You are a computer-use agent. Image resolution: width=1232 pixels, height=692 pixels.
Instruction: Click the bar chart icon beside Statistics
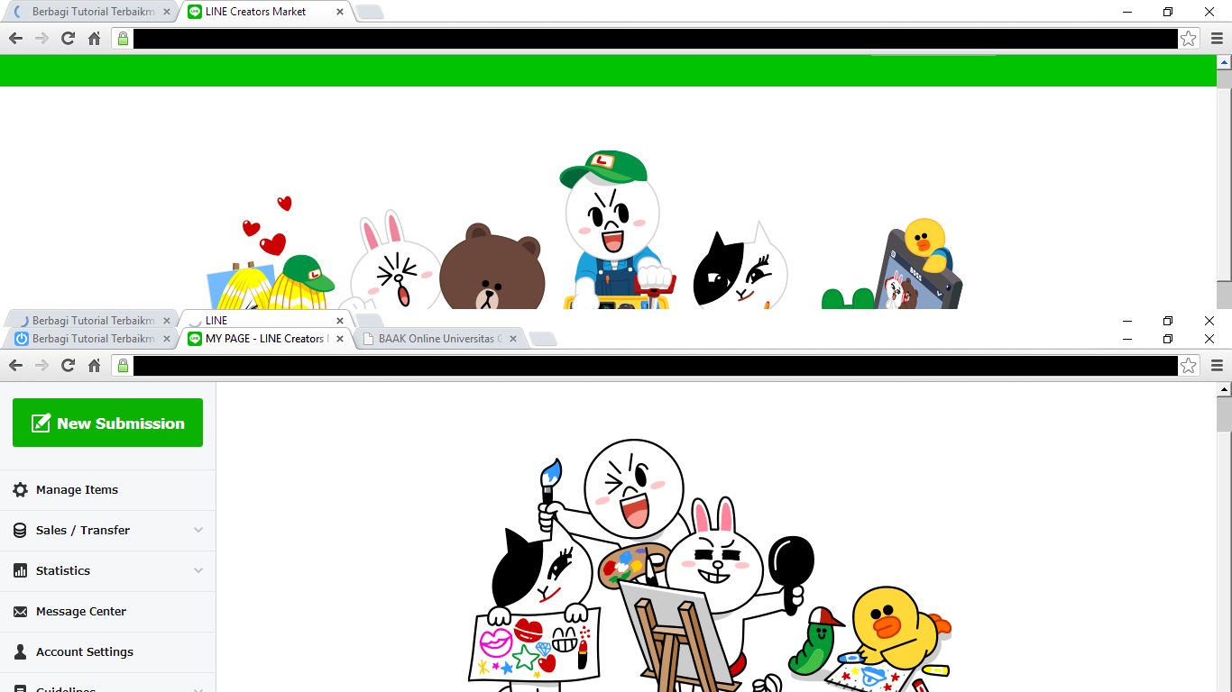(20, 571)
